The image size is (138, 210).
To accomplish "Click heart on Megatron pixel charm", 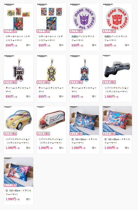I will click(x=27, y=97).
